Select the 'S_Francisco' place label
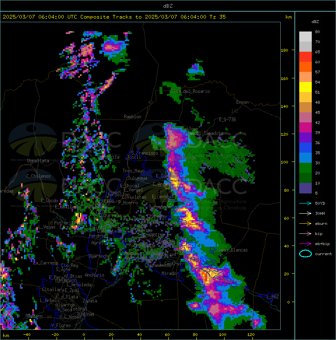The width and height of the screenshot is (336, 340). click(145, 153)
